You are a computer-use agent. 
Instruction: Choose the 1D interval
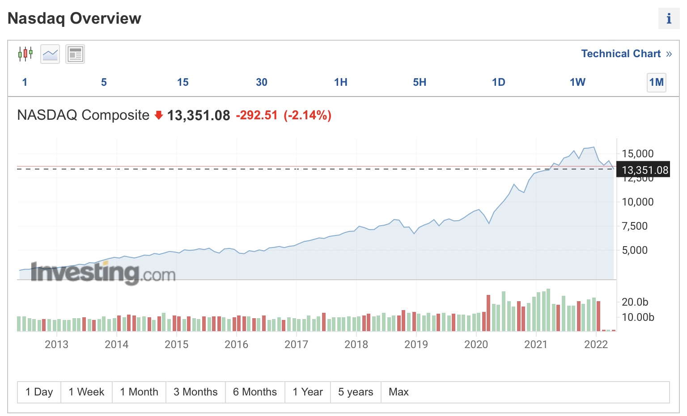(498, 82)
